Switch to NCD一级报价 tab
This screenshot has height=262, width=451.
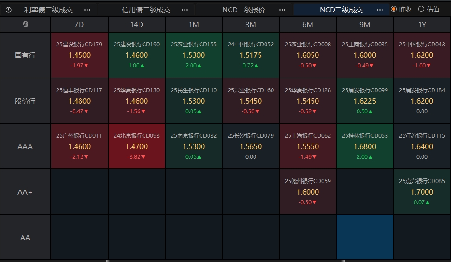[243, 10]
